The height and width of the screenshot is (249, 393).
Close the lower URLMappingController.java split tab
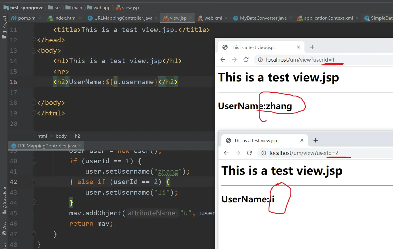(x=80, y=146)
